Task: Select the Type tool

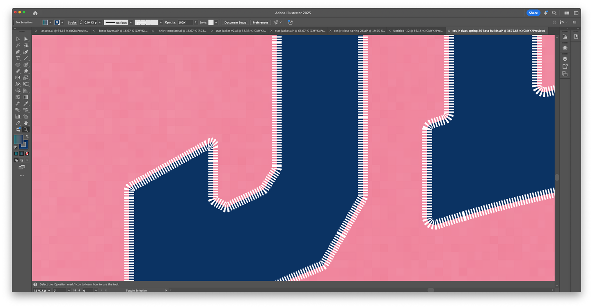Action: point(18,58)
